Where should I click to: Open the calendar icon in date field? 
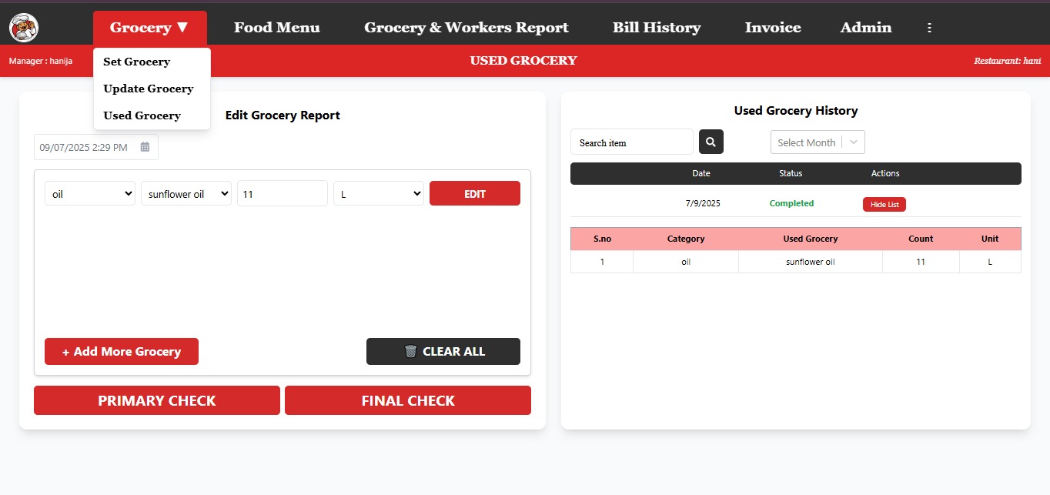click(x=145, y=147)
